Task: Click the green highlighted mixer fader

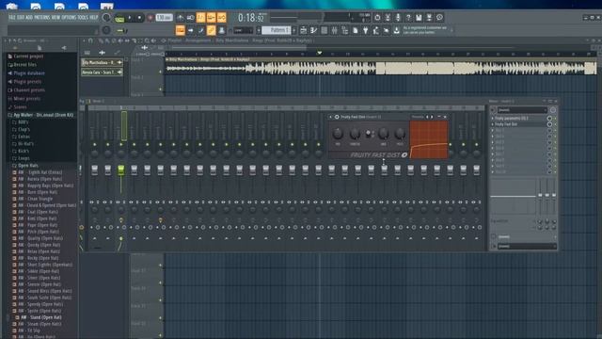Action: [121, 169]
